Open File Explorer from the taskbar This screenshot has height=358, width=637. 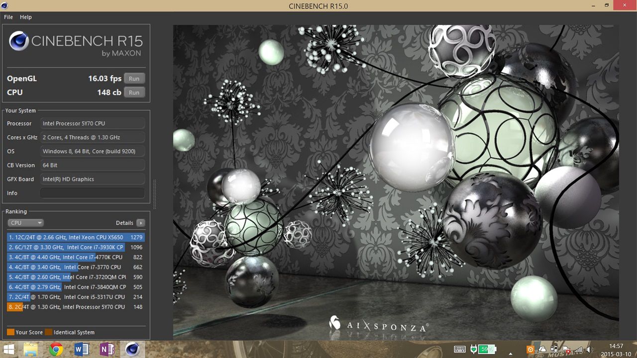(31, 350)
